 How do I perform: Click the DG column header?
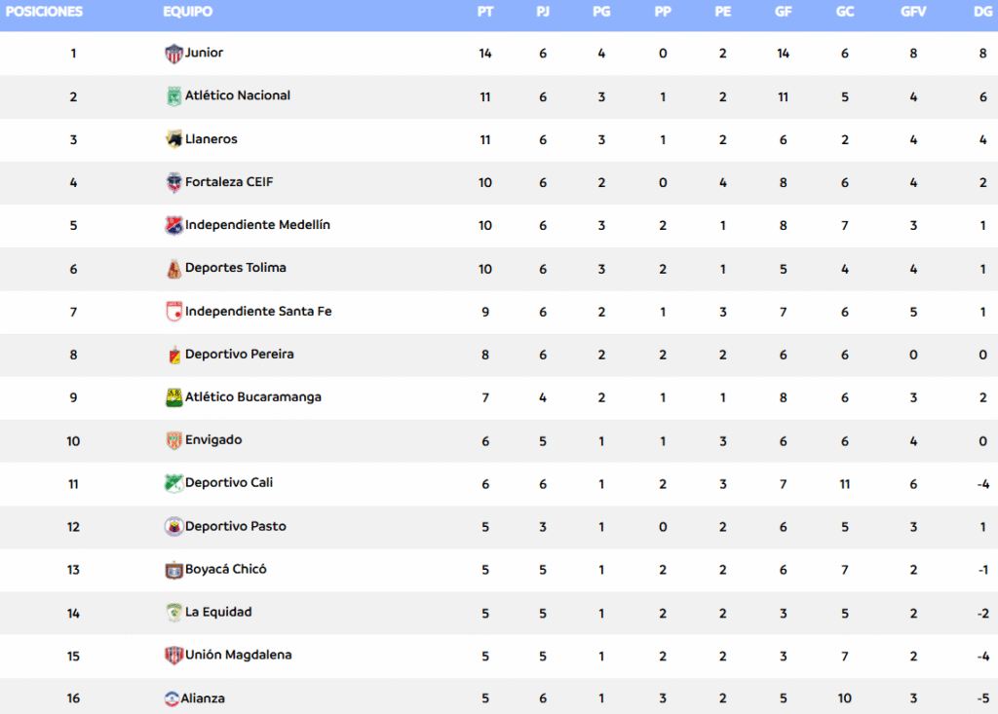coord(982,12)
